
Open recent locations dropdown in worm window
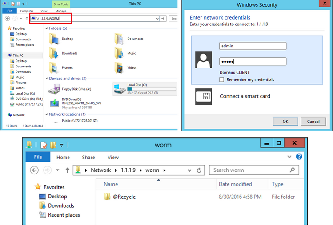pyautogui.click(x=57, y=170)
